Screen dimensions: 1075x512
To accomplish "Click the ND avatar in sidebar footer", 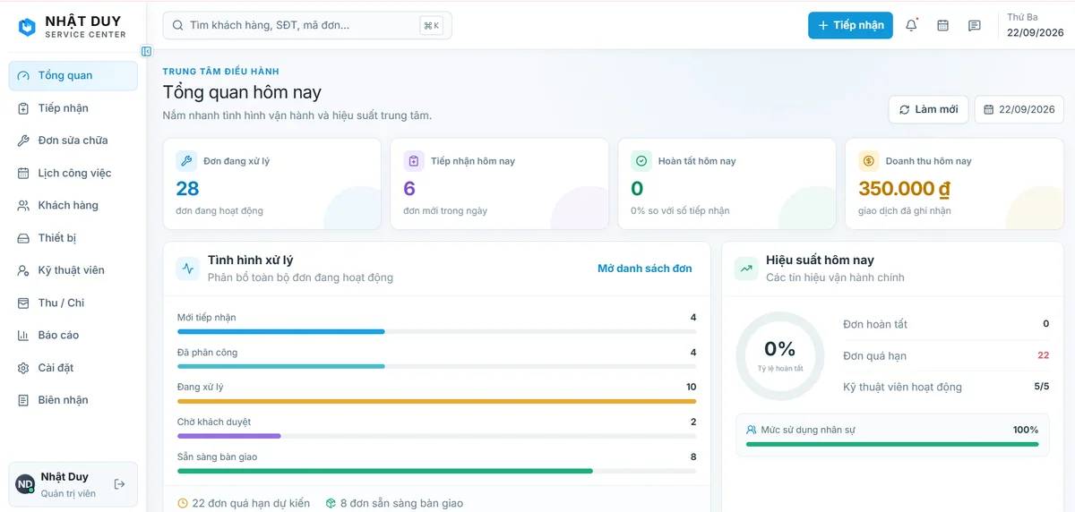I will pos(25,484).
